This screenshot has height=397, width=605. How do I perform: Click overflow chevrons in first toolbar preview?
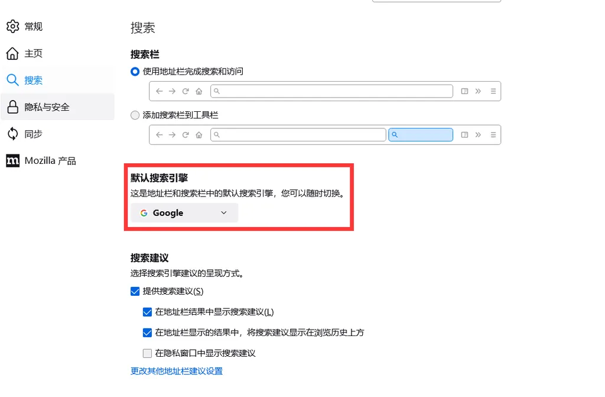click(x=478, y=91)
